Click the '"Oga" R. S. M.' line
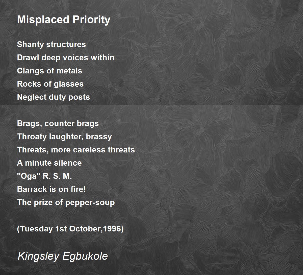303x275 pixels. [44, 176]
